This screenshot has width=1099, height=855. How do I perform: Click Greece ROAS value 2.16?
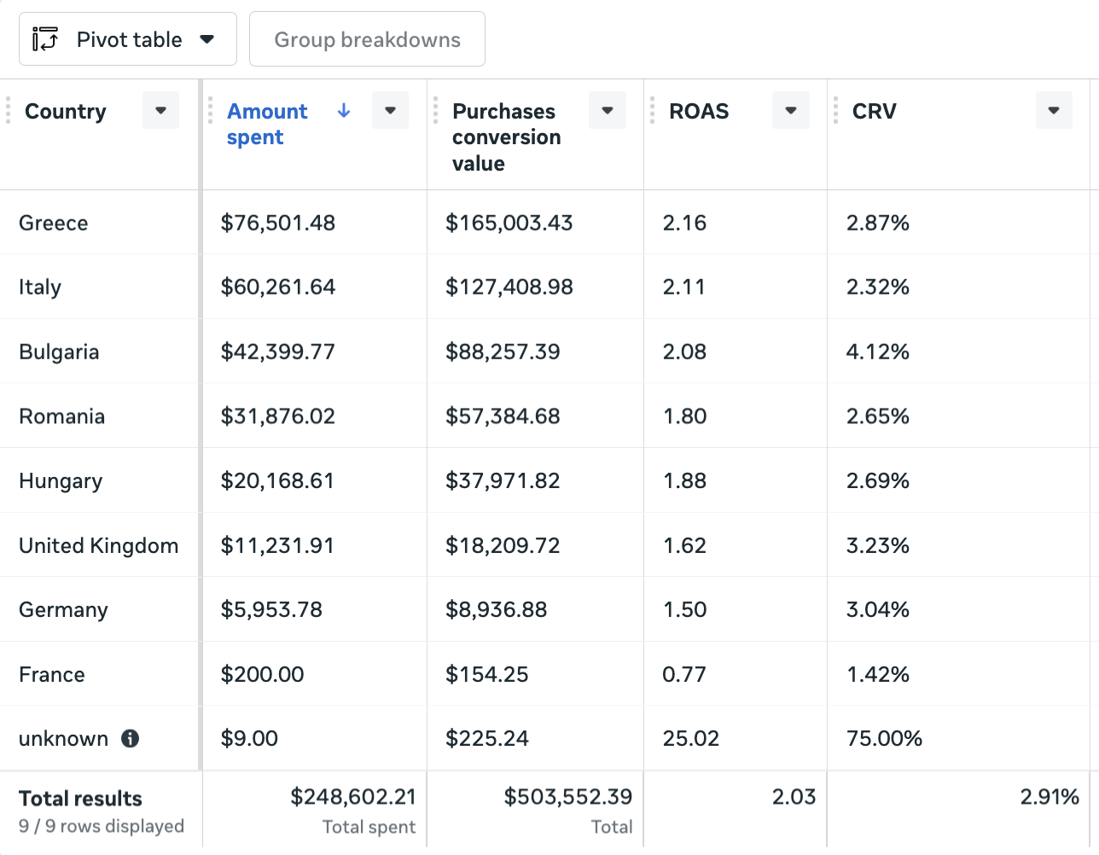pos(684,223)
